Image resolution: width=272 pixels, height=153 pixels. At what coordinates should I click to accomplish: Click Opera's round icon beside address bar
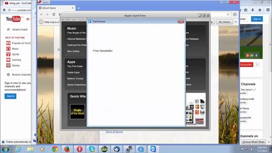pyautogui.click(x=235, y=14)
